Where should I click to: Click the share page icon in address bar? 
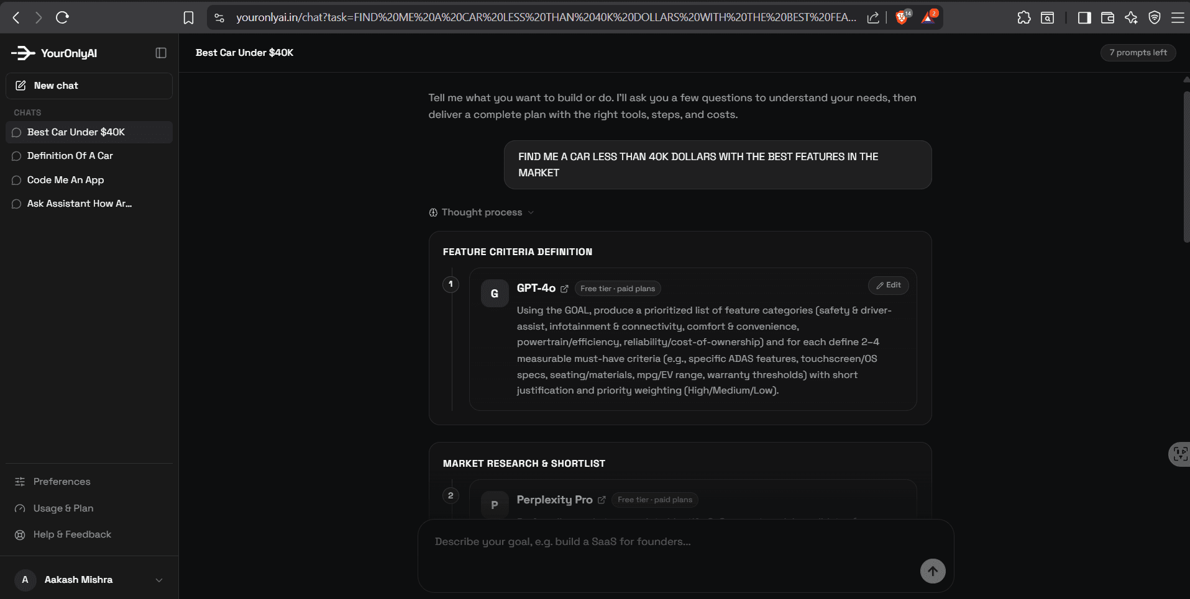pyautogui.click(x=873, y=18)
